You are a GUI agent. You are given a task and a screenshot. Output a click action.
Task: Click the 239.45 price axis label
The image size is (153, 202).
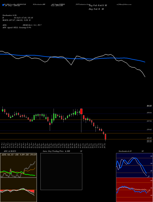149,129
